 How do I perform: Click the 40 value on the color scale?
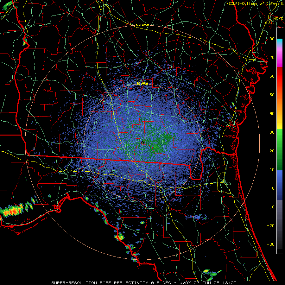(x=272, y=114)
